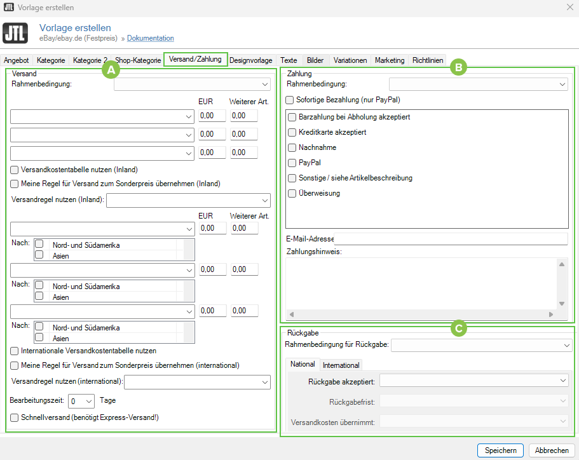Click the left arrow of Zahlungshinweis horizontal scrollbar
The height and width of the screenshot is (460, 579).
[292, 315]
